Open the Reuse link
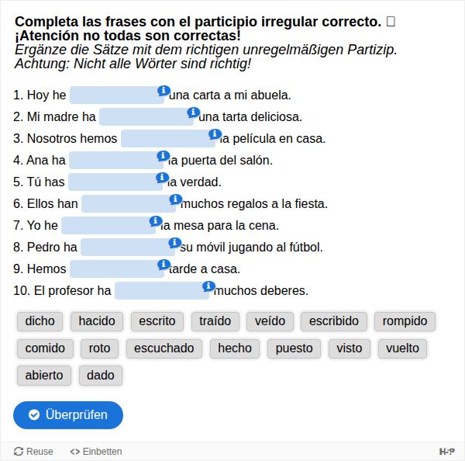 coord(33,452)
